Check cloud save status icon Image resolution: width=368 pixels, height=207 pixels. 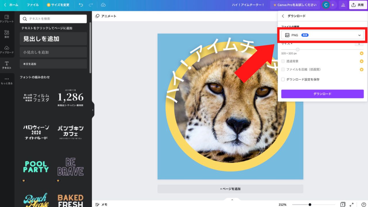pos(103,5)
